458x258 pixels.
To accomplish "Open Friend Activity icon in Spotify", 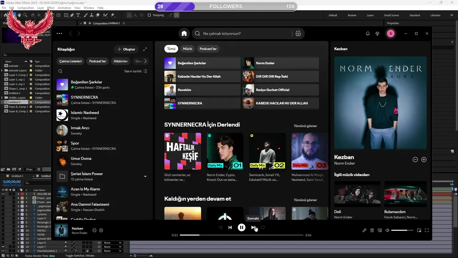I will click(377, 33).
